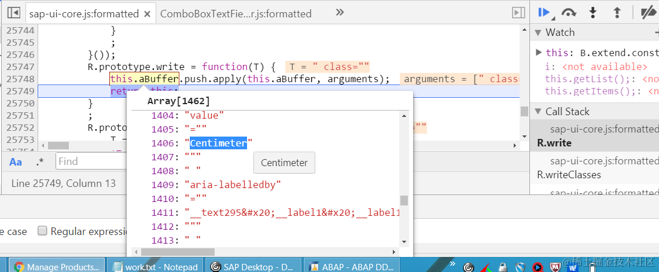
Task: Click popup vertical scrollbar up arrow
Action: click(x=404, y=116)
